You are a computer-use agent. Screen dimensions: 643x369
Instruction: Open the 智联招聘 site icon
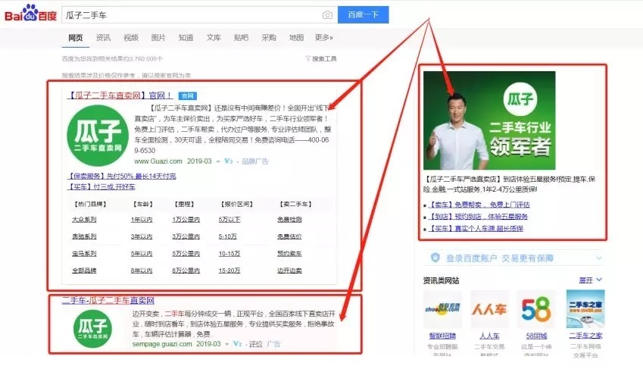coord(442,309)
